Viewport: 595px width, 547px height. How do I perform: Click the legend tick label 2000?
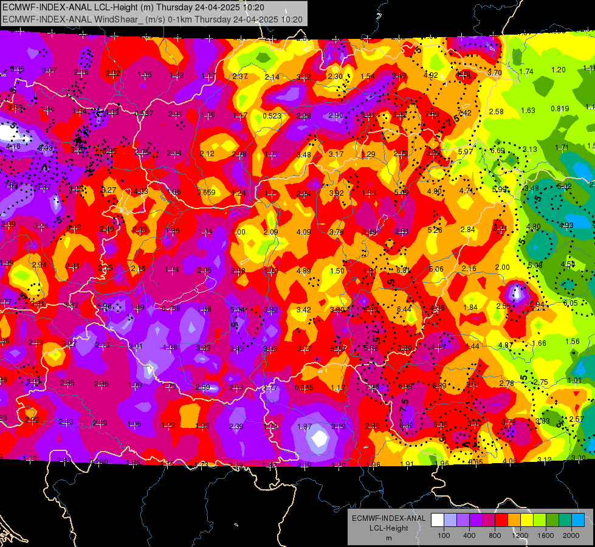571,535
